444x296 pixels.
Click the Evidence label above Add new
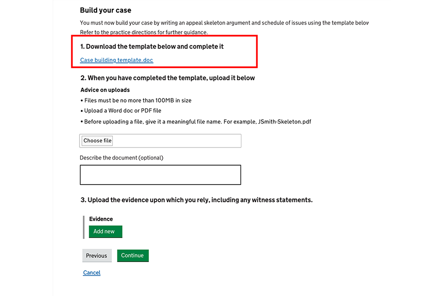101,219
